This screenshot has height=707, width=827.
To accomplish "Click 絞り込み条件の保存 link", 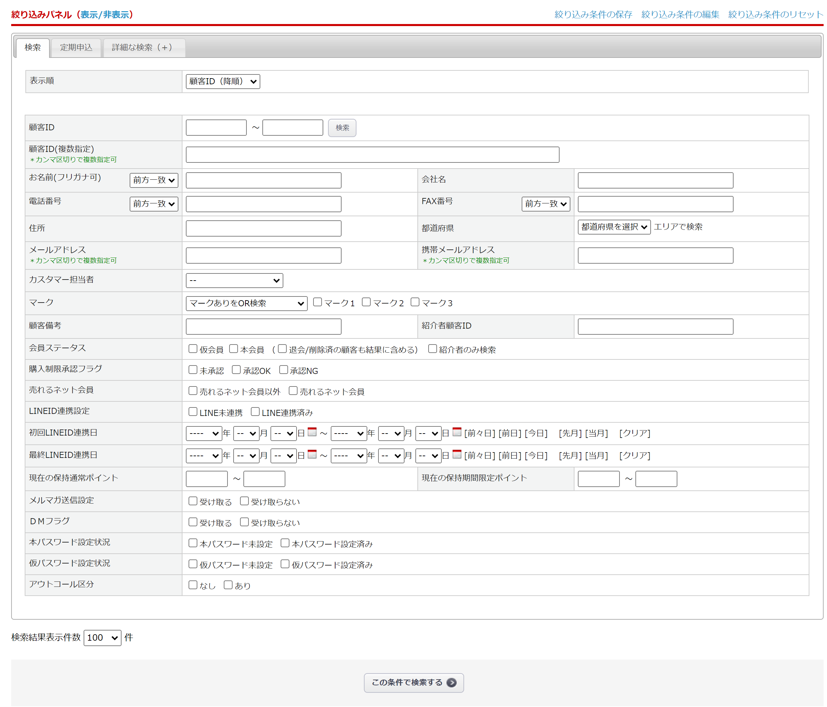I will tap(593, 15).
